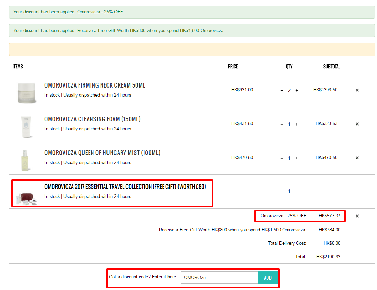Decrease quantity of Cleansing Foam

(x=281, y=124)
